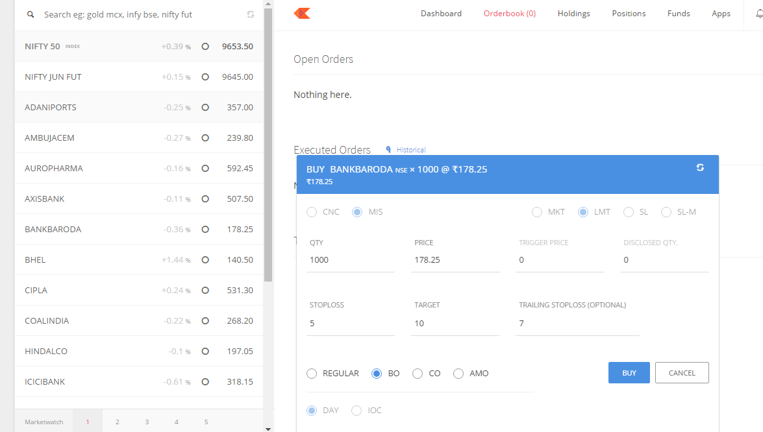Select CNC product type
This screenshot has height=432, width=763.
(312, 212)
